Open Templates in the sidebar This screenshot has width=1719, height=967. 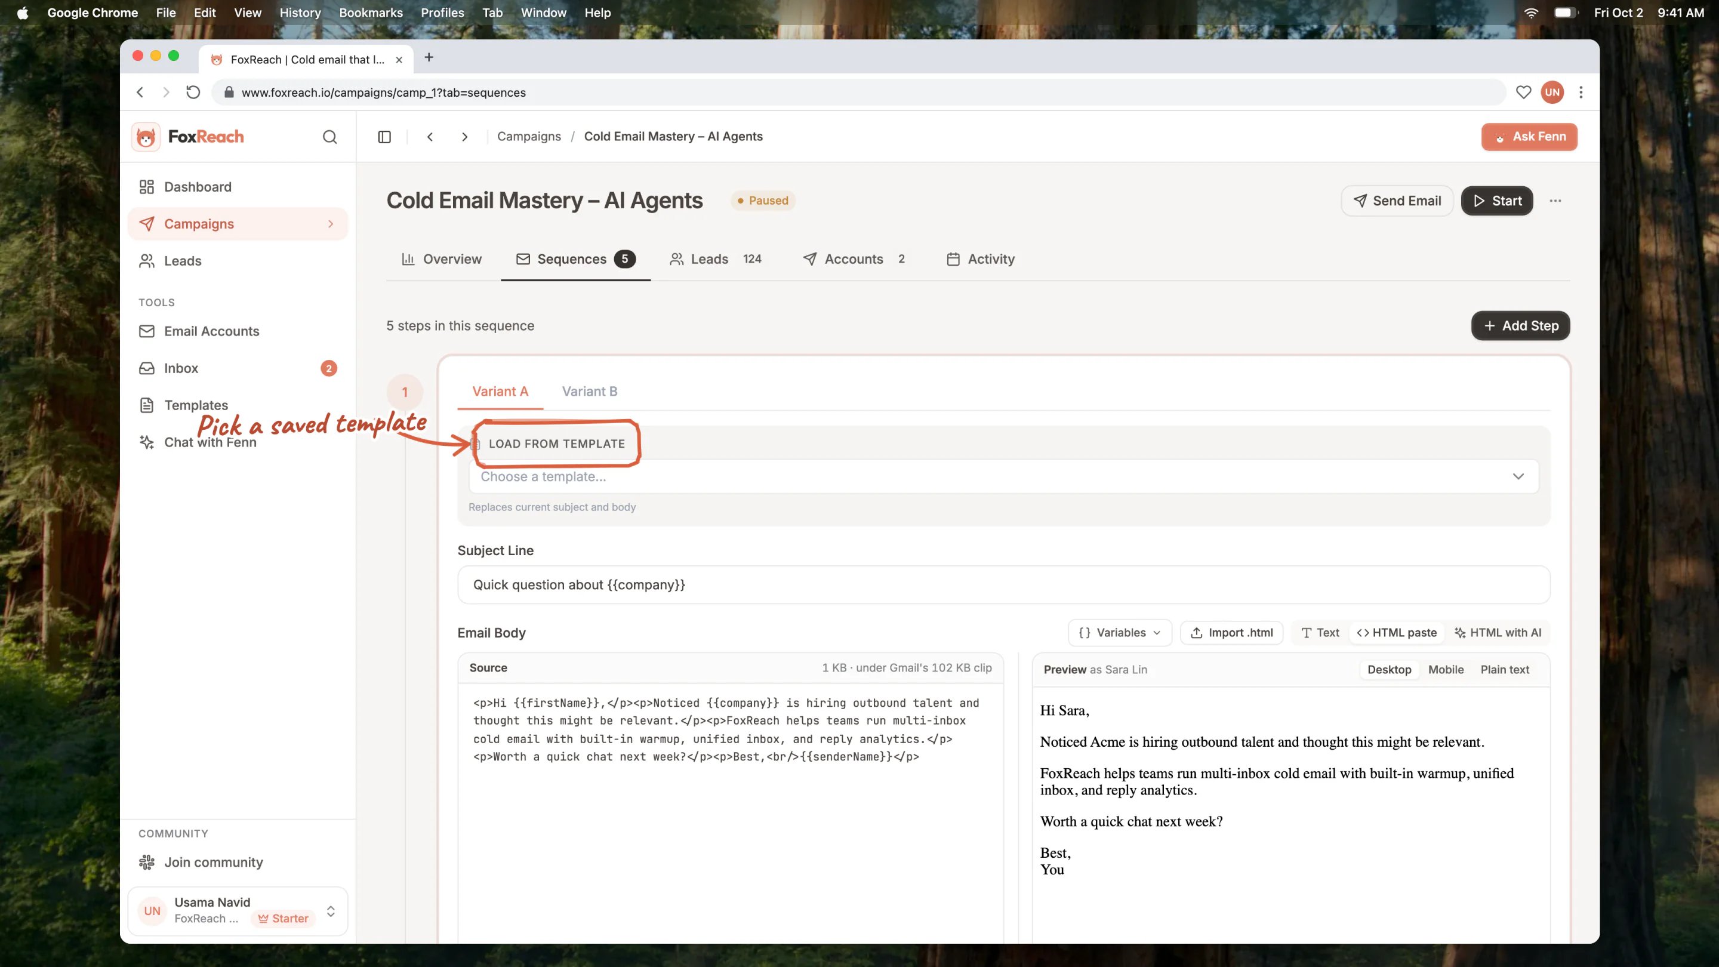point(238,405)
